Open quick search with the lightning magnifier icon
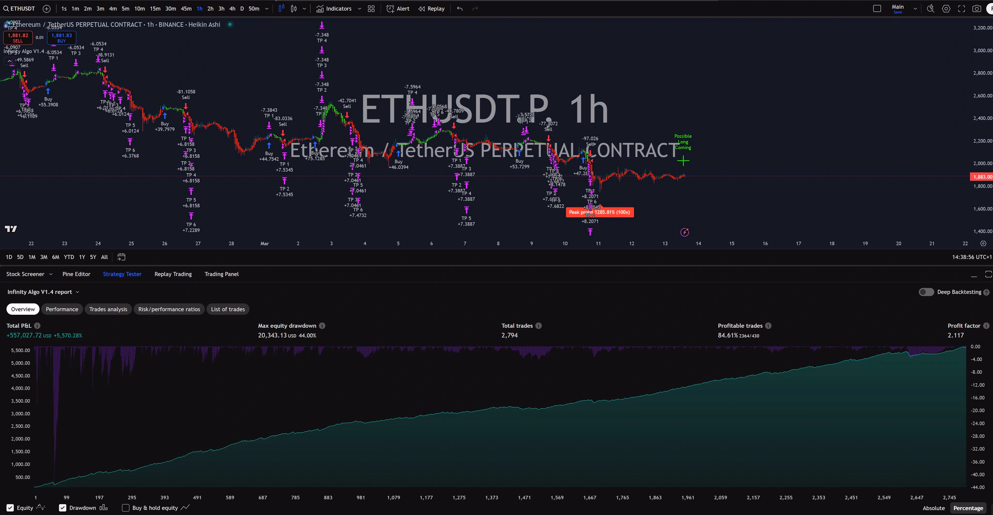 931,8
